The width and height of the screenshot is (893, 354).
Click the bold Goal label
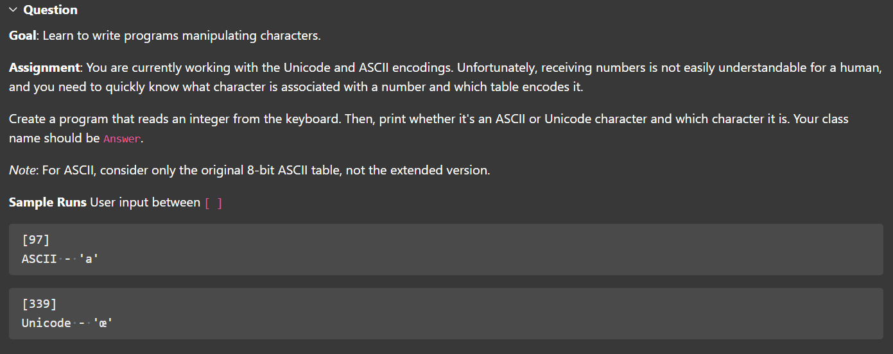[x=23, y=36]
